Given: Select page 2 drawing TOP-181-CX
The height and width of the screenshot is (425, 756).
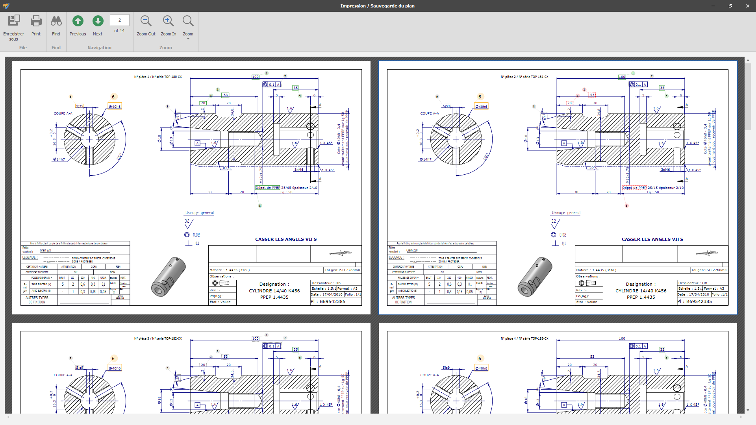Looking at the screenshot, I should click(558, 188).
